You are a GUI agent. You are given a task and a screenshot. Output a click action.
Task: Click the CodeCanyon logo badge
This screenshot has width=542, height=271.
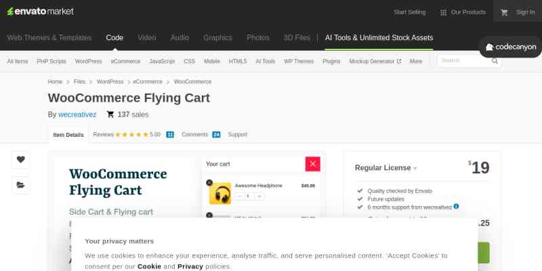511,47
